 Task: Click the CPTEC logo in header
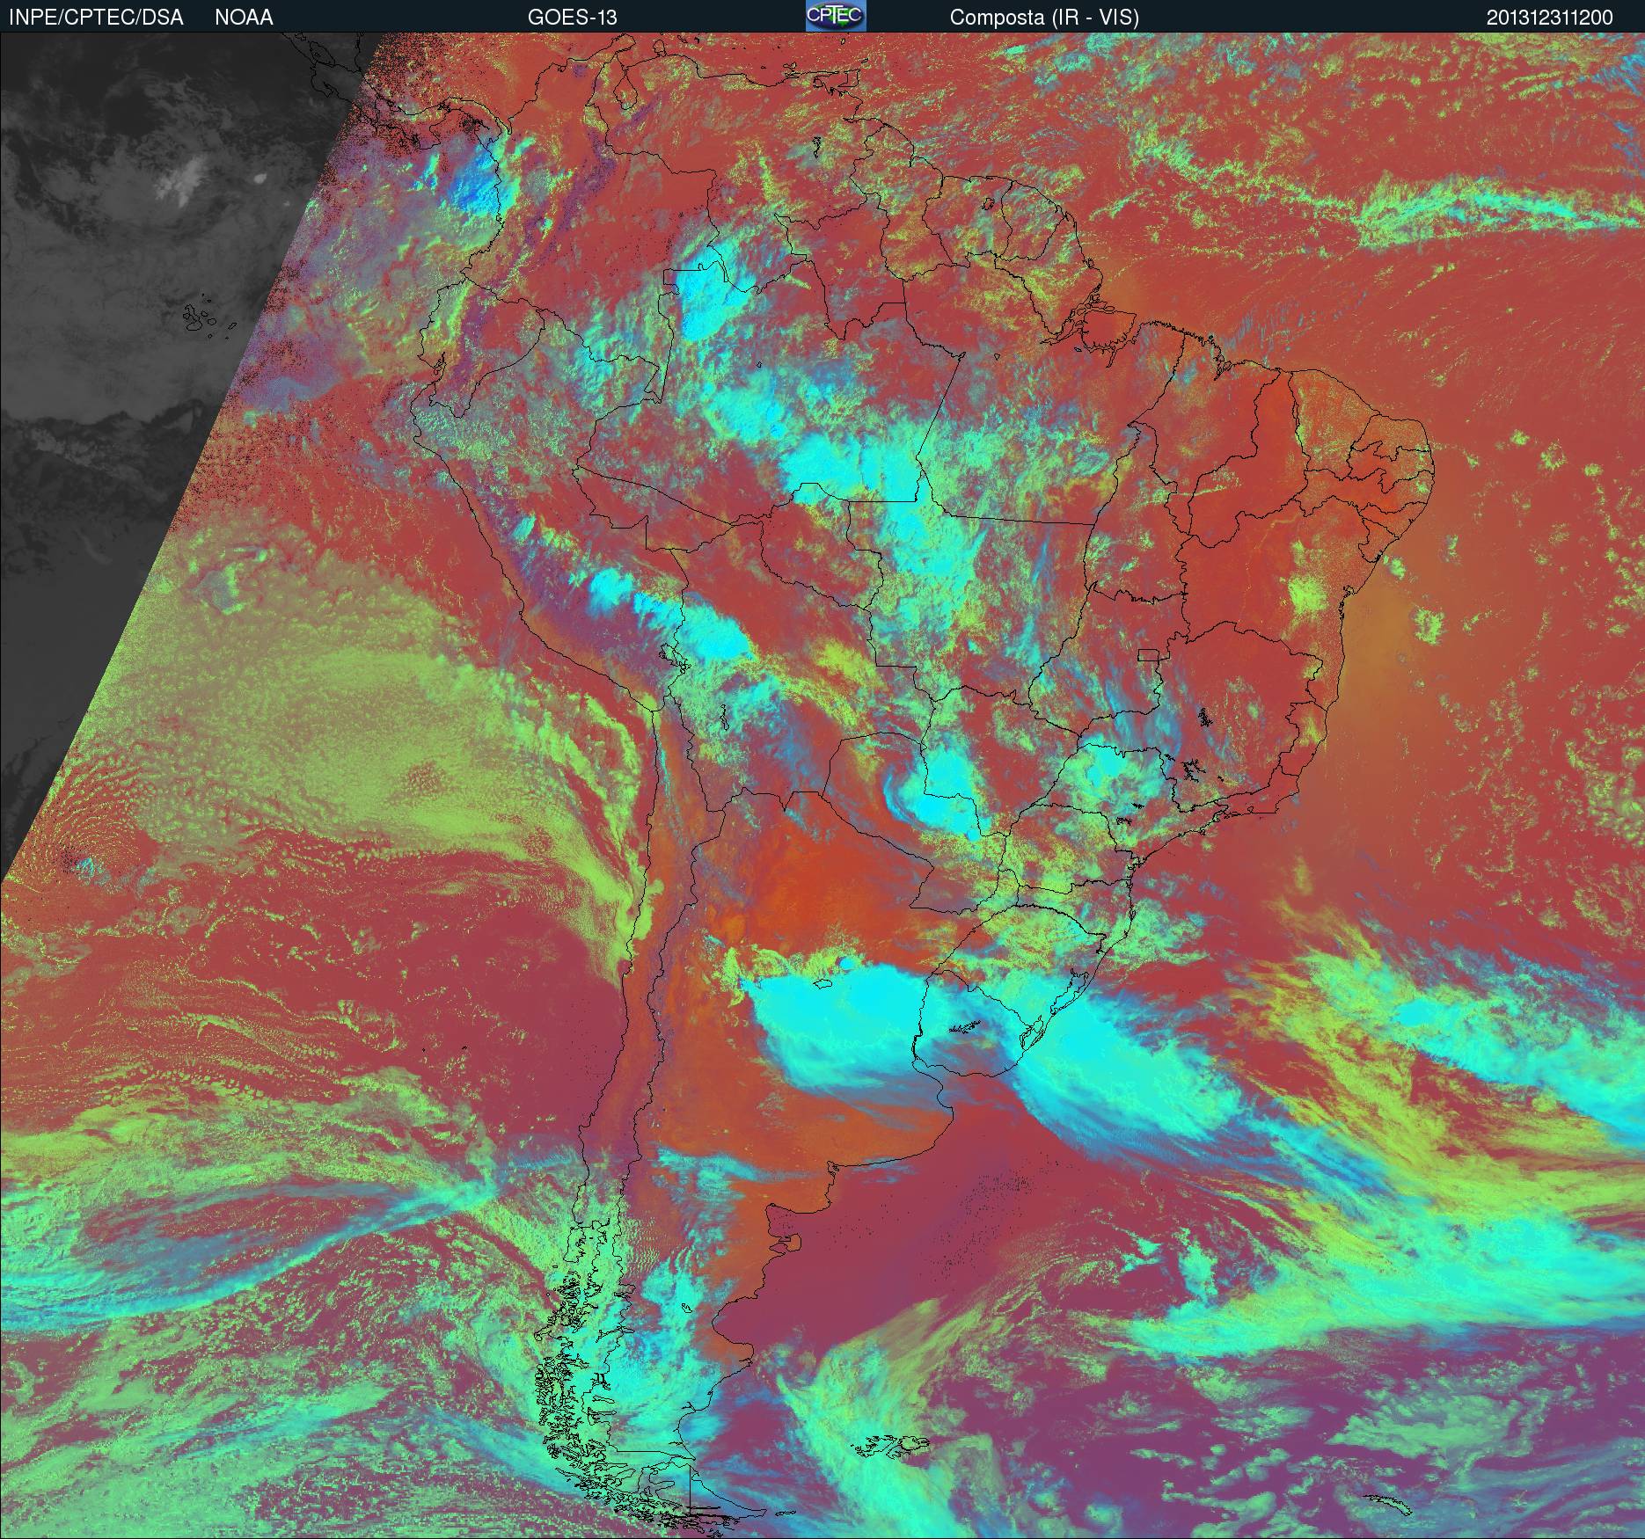point(836,16)
